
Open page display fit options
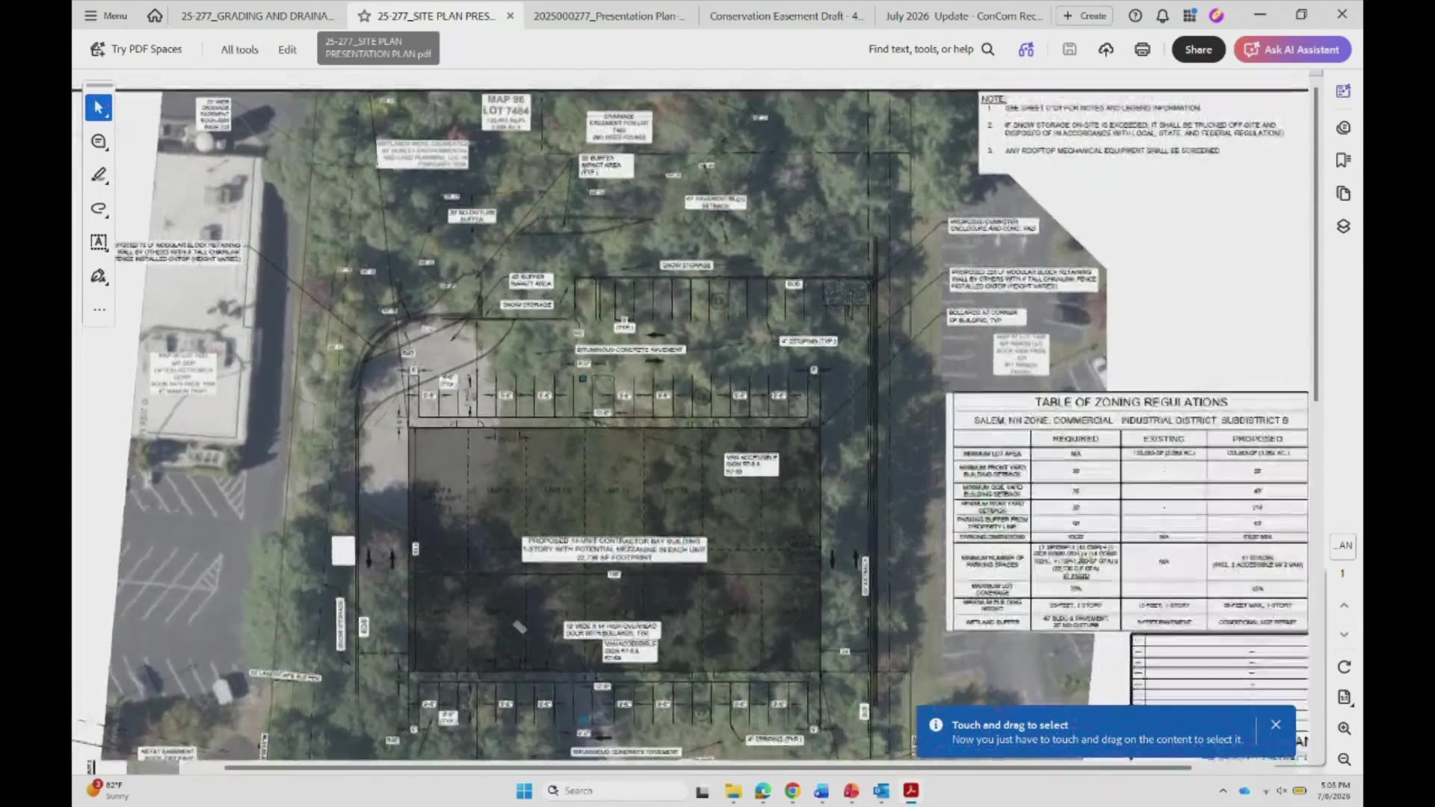tap(1344, 697)
